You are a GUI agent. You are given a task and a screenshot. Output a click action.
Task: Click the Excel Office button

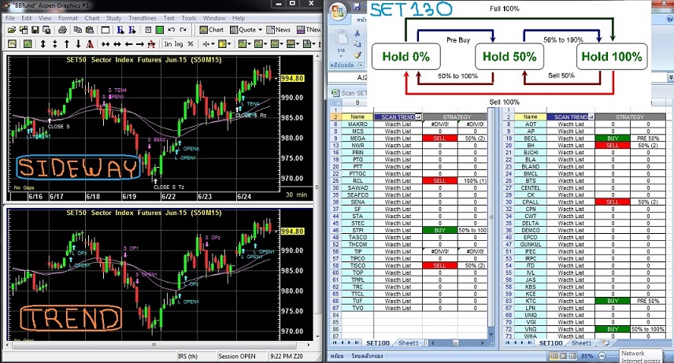pyautogui.click(x=339, y=12)
